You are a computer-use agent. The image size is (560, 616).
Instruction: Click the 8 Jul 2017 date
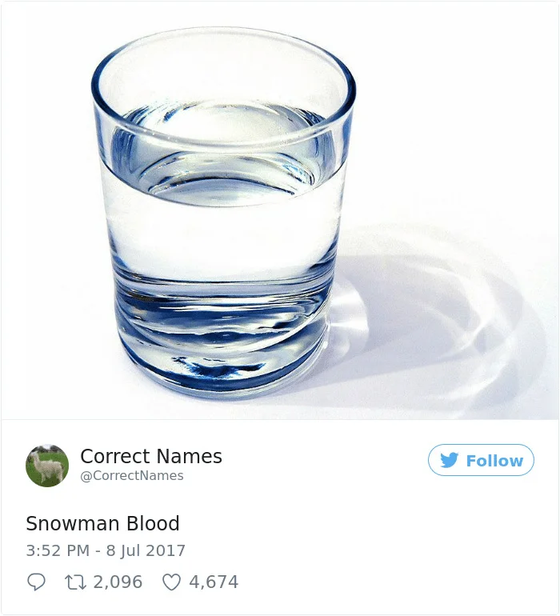[x=146, y=550]
